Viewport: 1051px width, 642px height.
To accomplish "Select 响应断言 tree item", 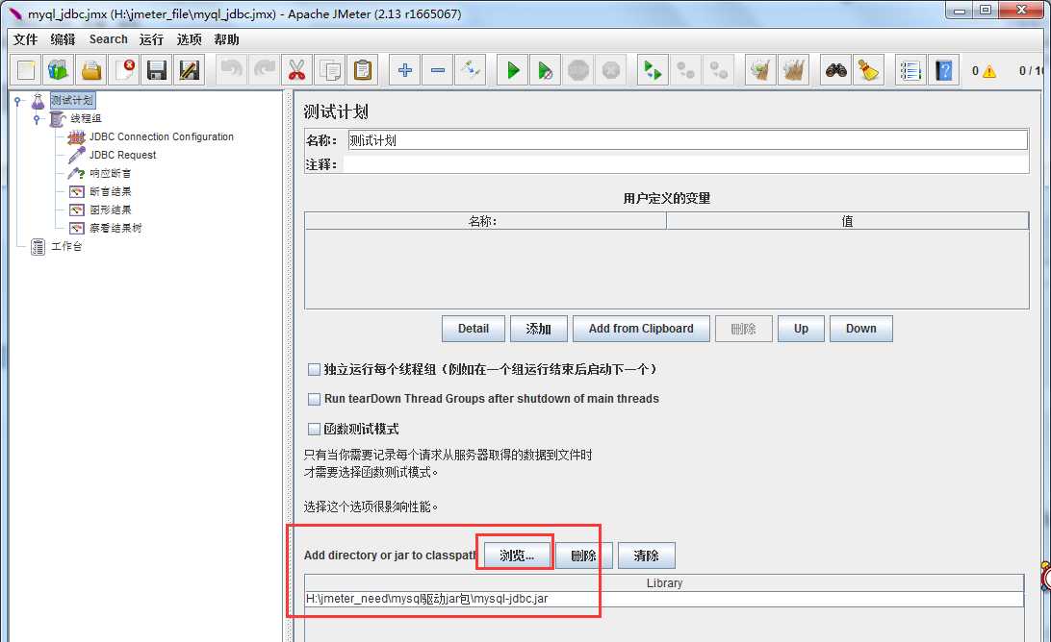I will point(111,173).
